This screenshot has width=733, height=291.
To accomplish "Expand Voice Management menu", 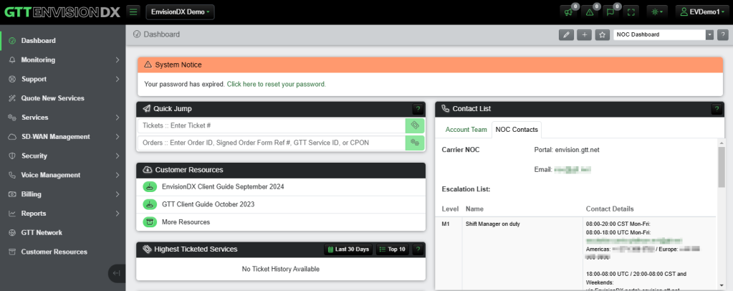I will (x=63, y=175).
